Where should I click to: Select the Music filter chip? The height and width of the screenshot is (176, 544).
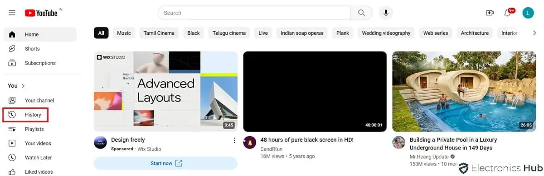tap(124, 33)
